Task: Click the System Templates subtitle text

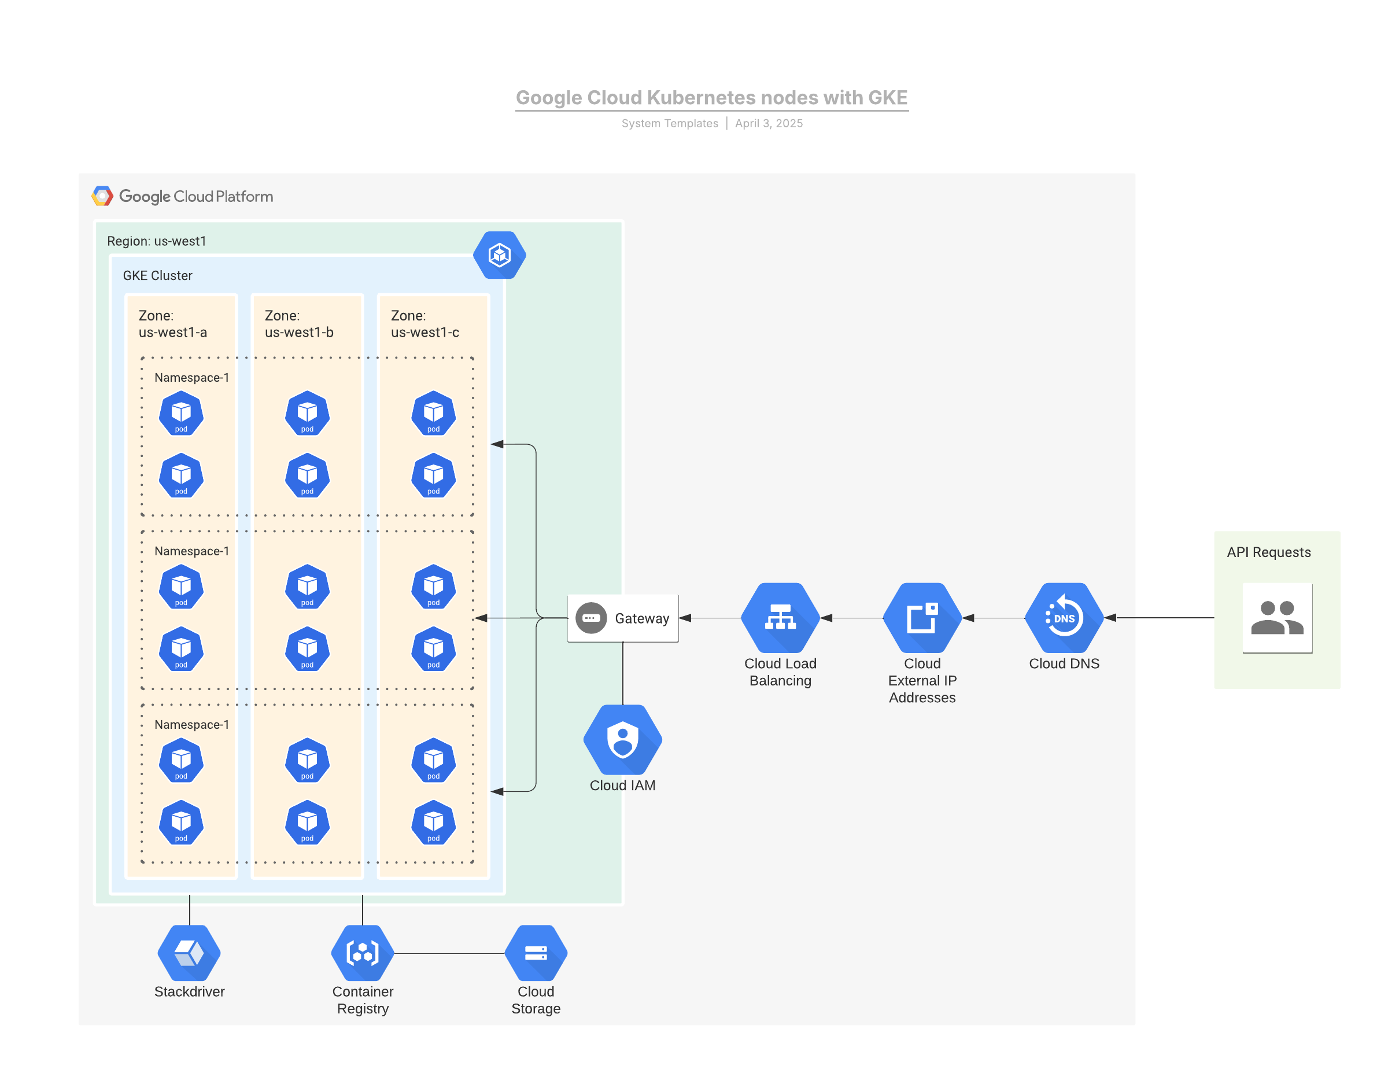Action: point(669,123)
